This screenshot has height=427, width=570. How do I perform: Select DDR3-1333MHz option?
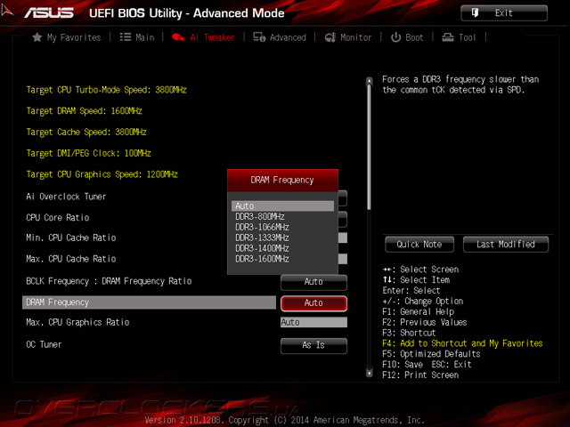click(x=282, y=238)
